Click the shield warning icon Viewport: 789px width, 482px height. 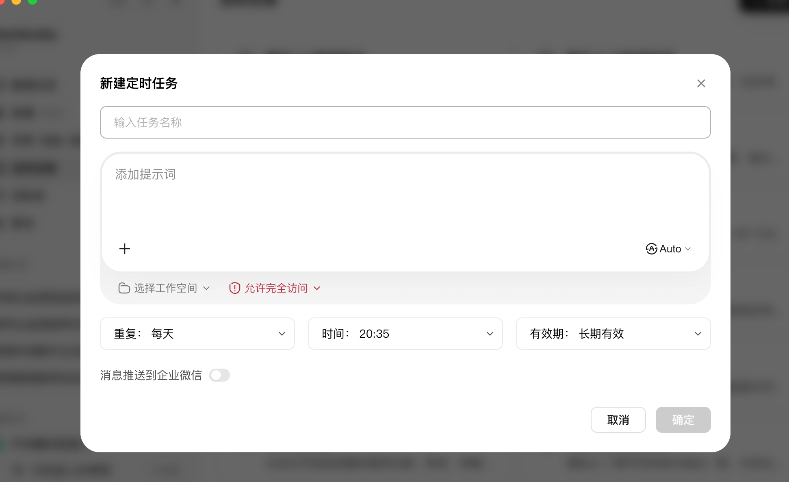pyautogui.click(x=234, y=288)
